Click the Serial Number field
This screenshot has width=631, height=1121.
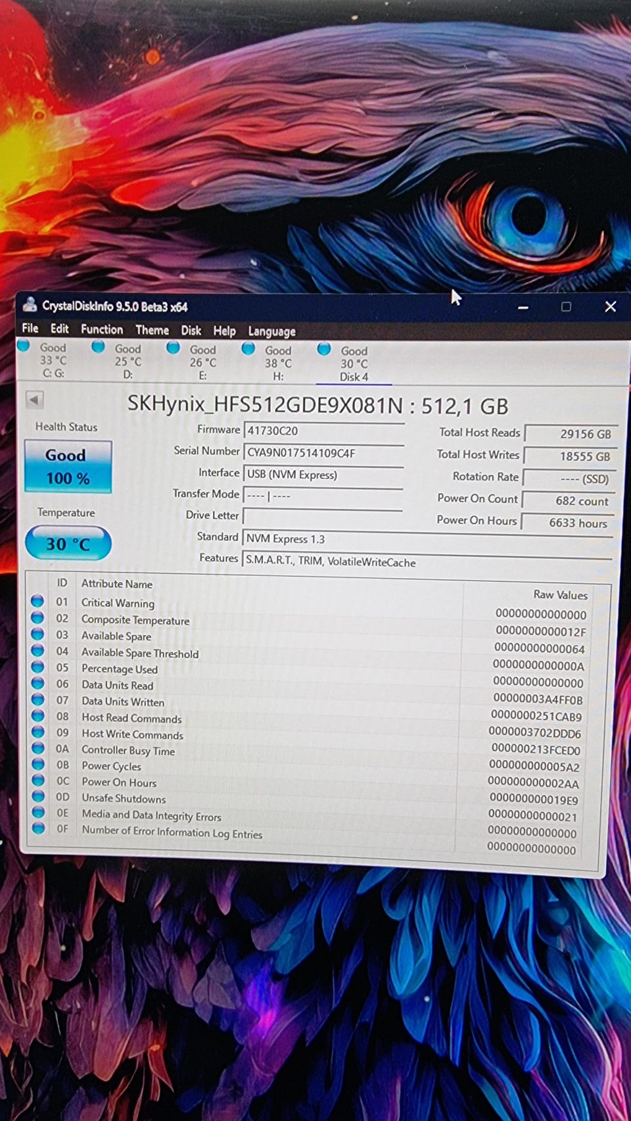point(323,453)
